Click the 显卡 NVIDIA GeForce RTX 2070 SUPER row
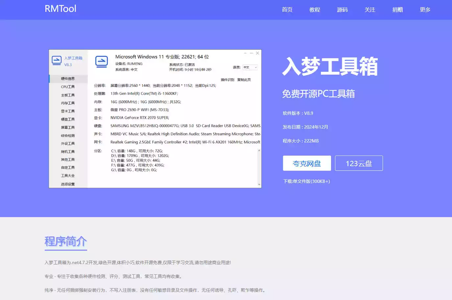Screen dimensions: 452x300 point(131,118)
